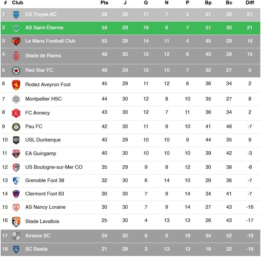The width and height of the screenshot is (262, 257).
Task: Open the USL Dunkerque team link
Action: tap(43, 140)
